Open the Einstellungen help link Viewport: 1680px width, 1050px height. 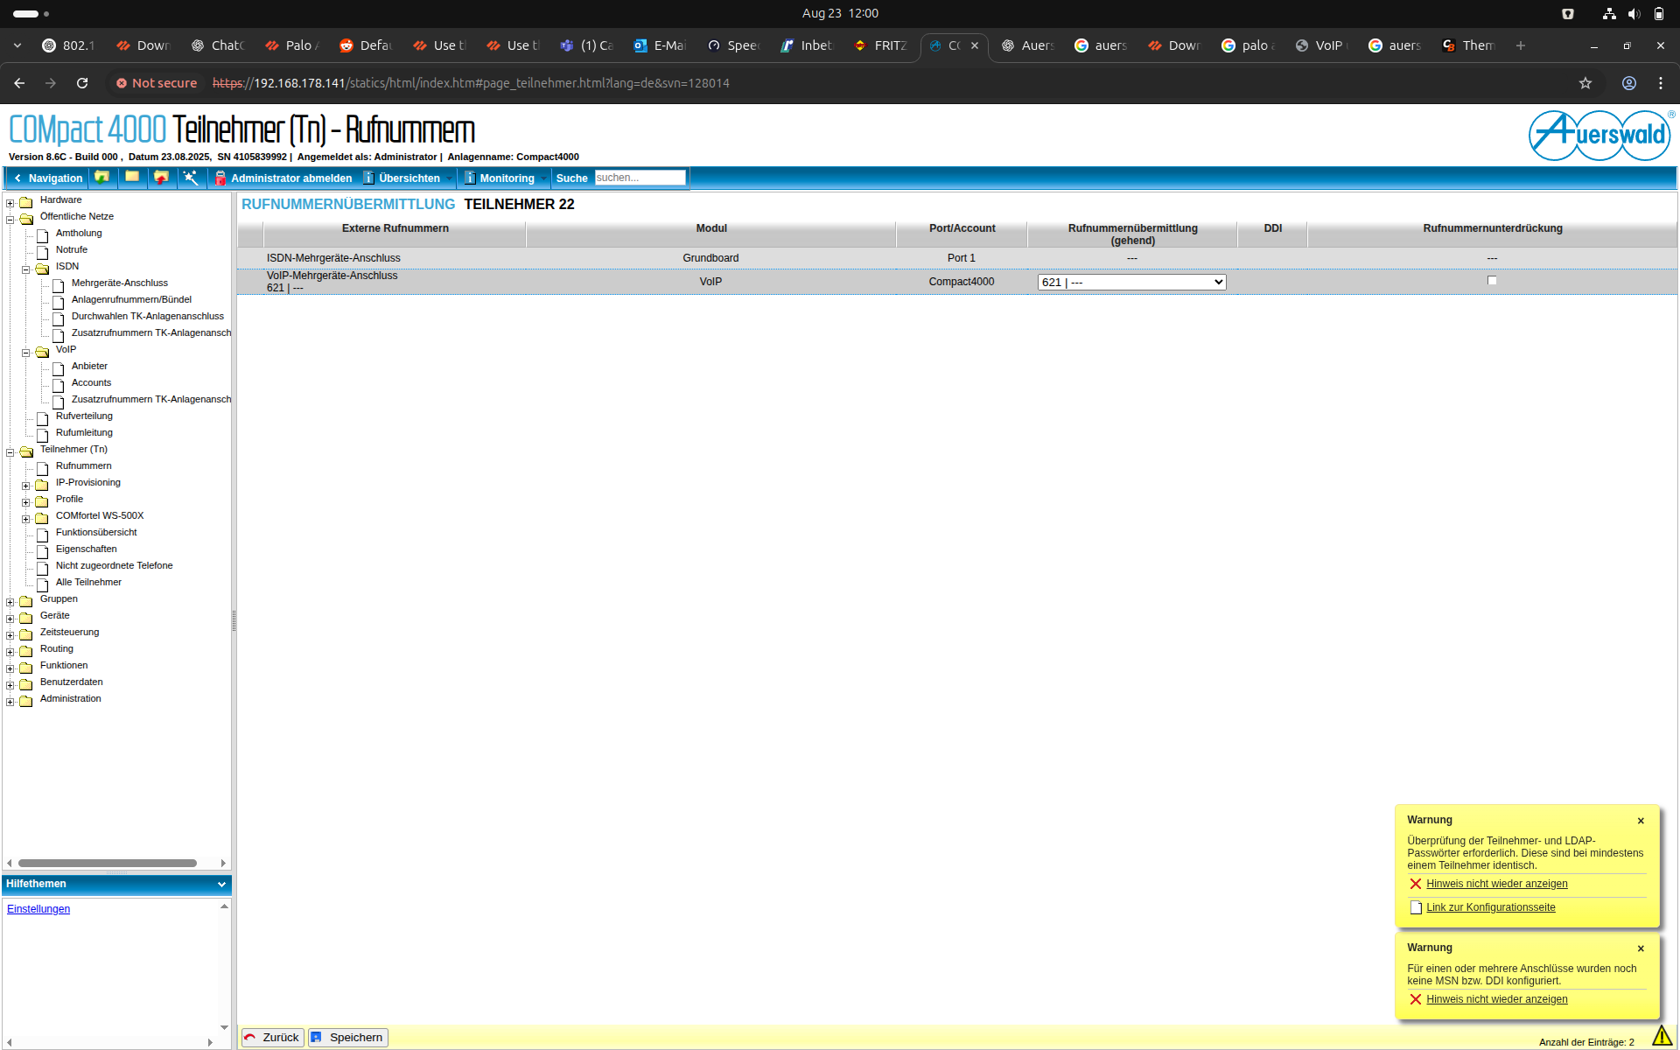tap(38, 909)
